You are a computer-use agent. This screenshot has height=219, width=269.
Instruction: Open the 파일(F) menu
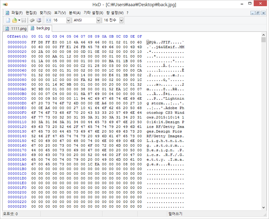point(17,13)
